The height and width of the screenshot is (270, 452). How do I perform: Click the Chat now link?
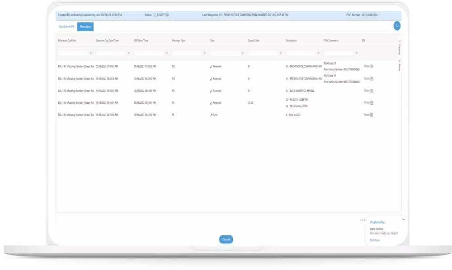[x=375, y=240]
